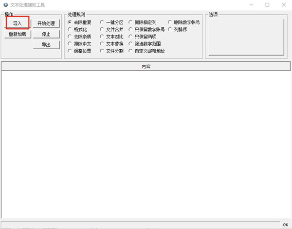292x229 pixels.
Task: Click the 导入 (Import) button
Action: tap(18, 23)
